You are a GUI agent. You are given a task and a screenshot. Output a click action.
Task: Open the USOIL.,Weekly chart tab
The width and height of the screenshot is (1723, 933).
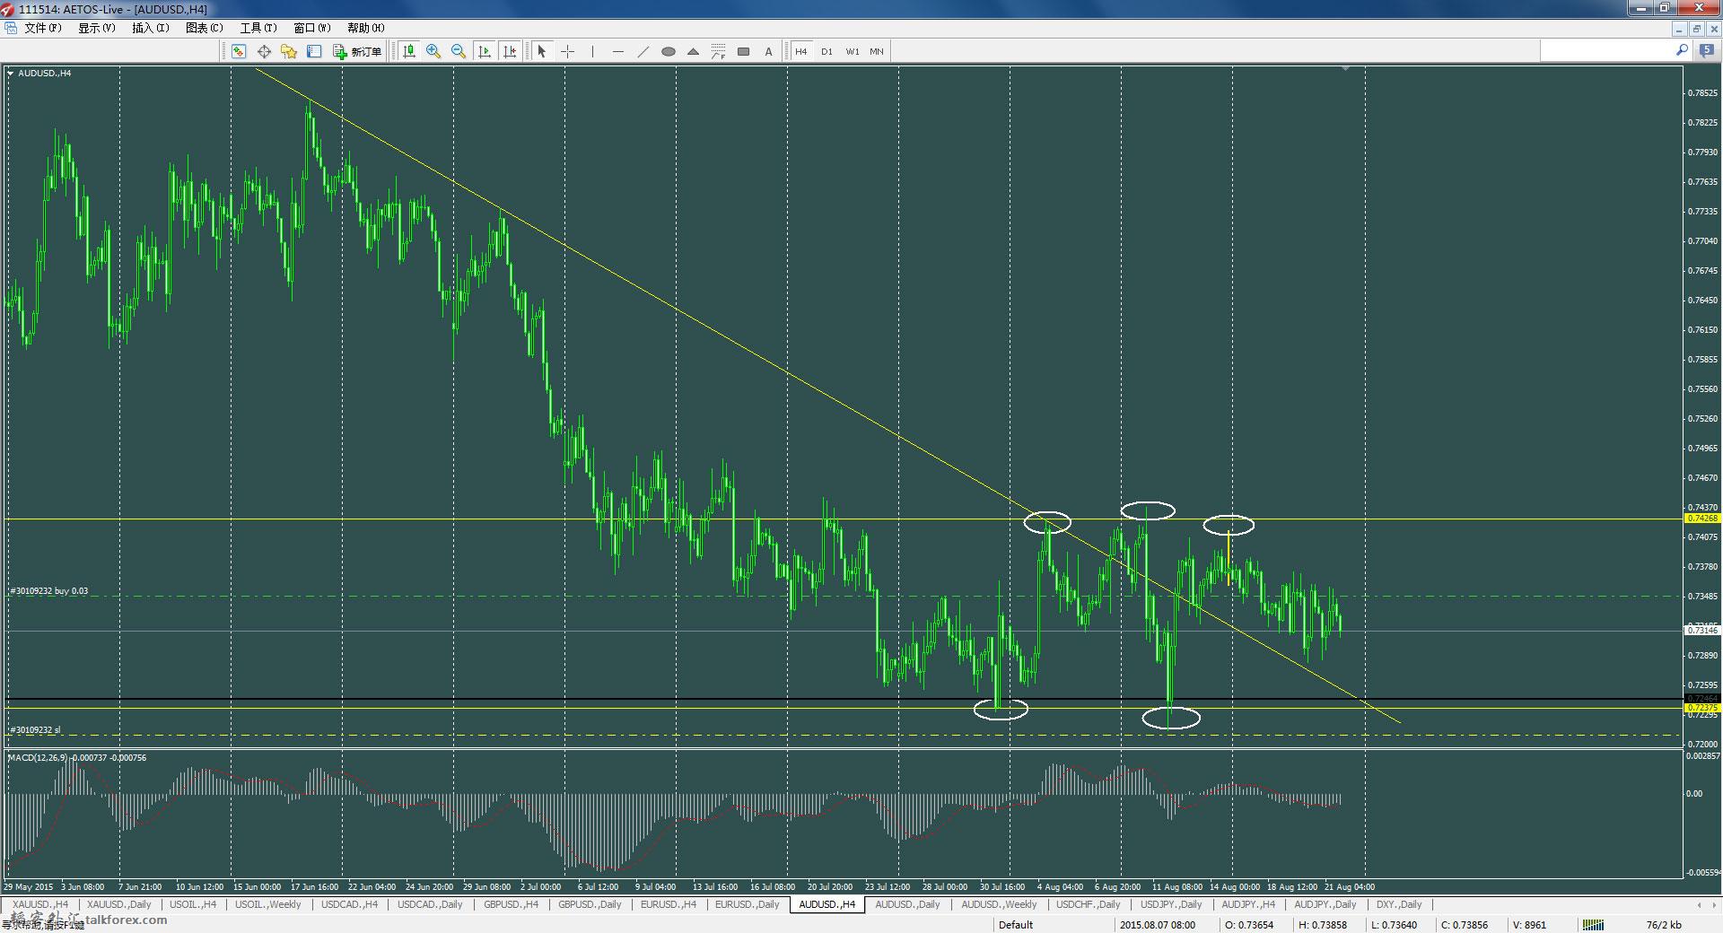coord(267,904)
